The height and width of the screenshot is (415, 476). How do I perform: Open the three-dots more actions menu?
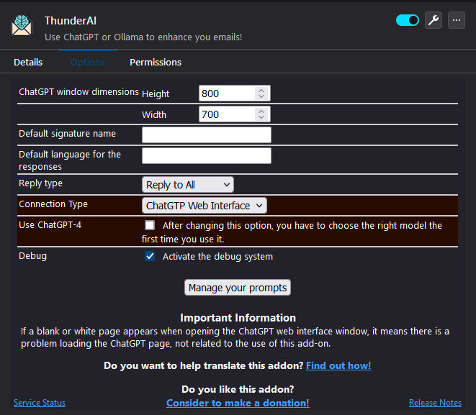457,20
